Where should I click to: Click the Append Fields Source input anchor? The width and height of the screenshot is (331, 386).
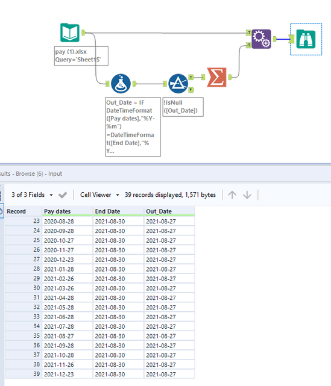pos(249,45)
